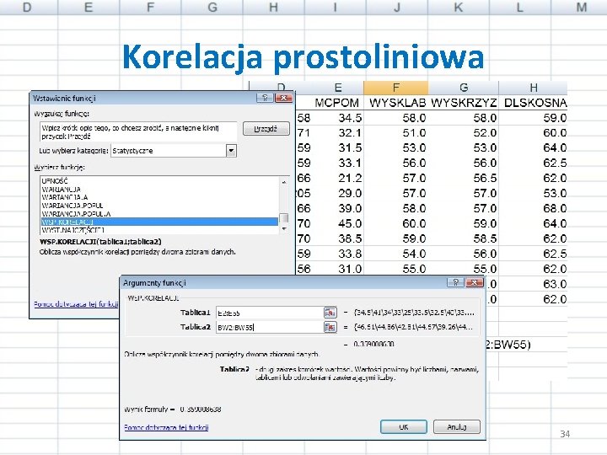The image size is (607, 455).
Task: Click help icon in Wstawianie funkcji dialog
Action: (x=265, y=98)
